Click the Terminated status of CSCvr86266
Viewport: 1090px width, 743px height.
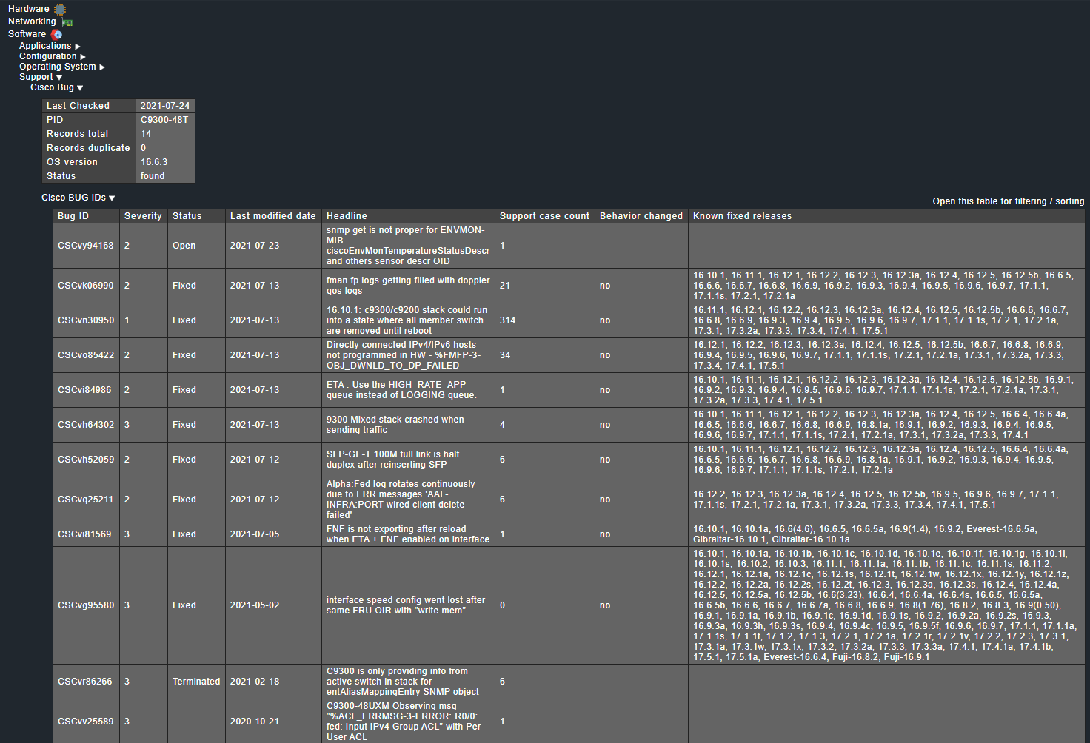pos(196,682)
